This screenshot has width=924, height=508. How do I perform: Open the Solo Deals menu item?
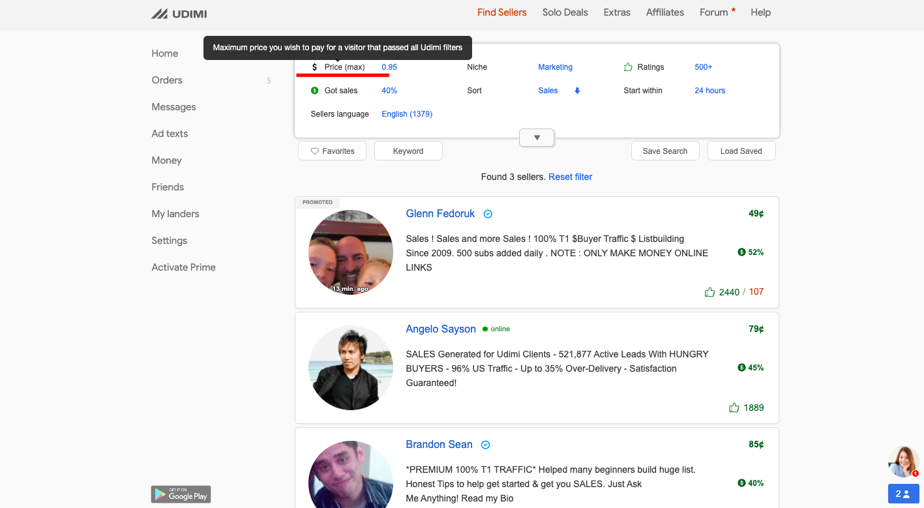point(565,12)
